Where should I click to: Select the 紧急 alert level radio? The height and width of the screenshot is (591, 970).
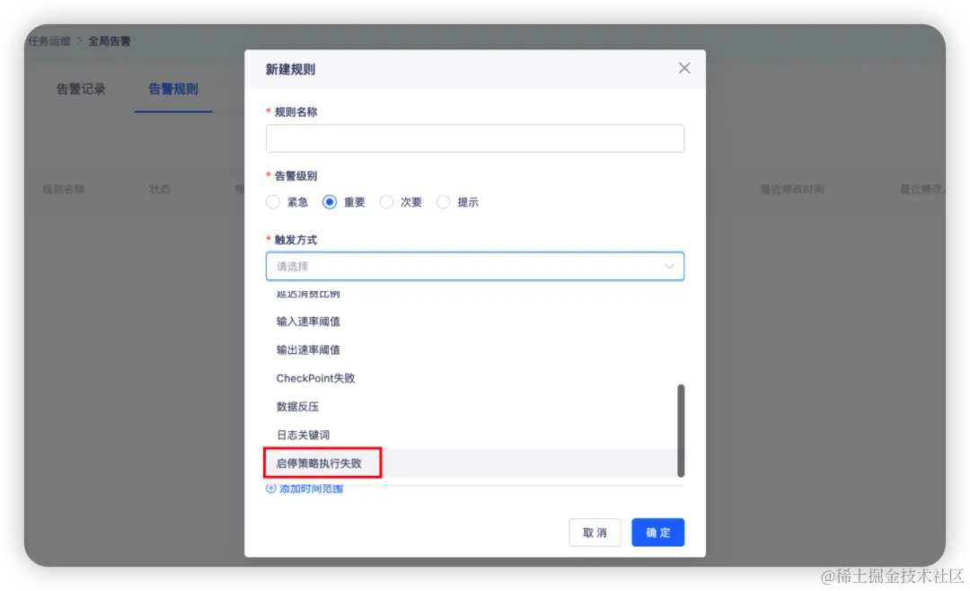pos(273,202)
